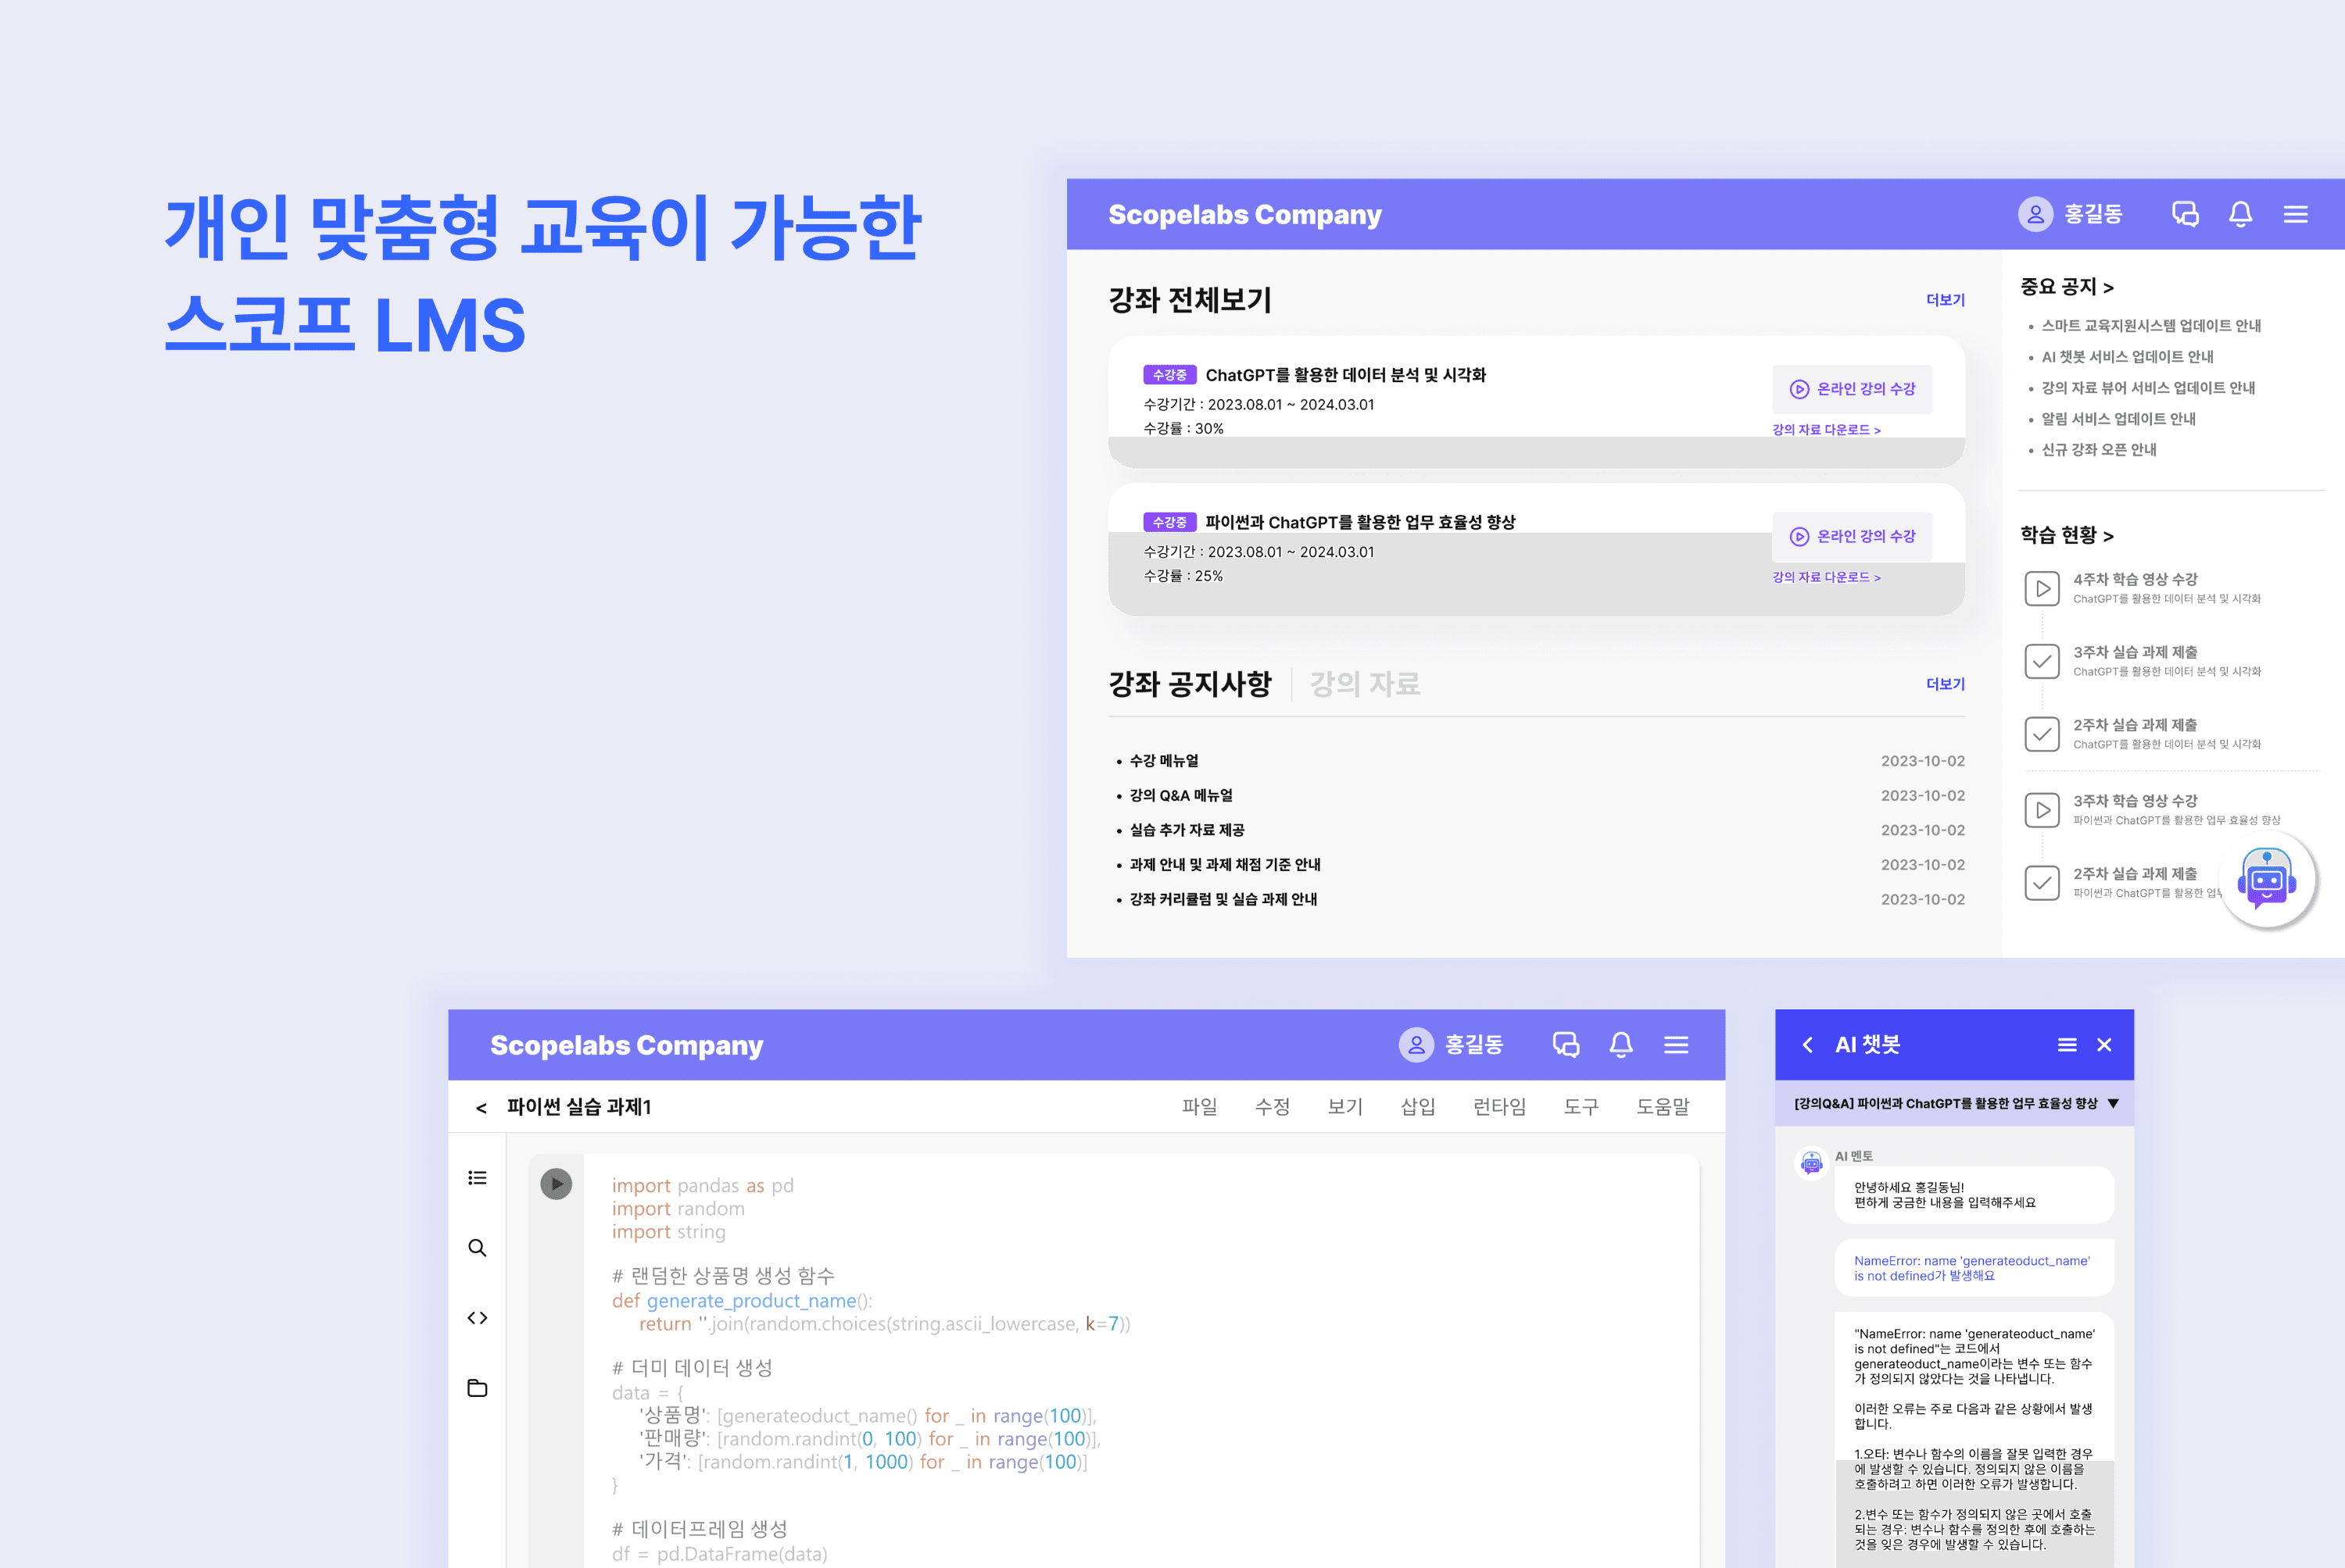
Task: Check off the 2주차 실습 과제 제출 item
Action: click(2042, 734)
